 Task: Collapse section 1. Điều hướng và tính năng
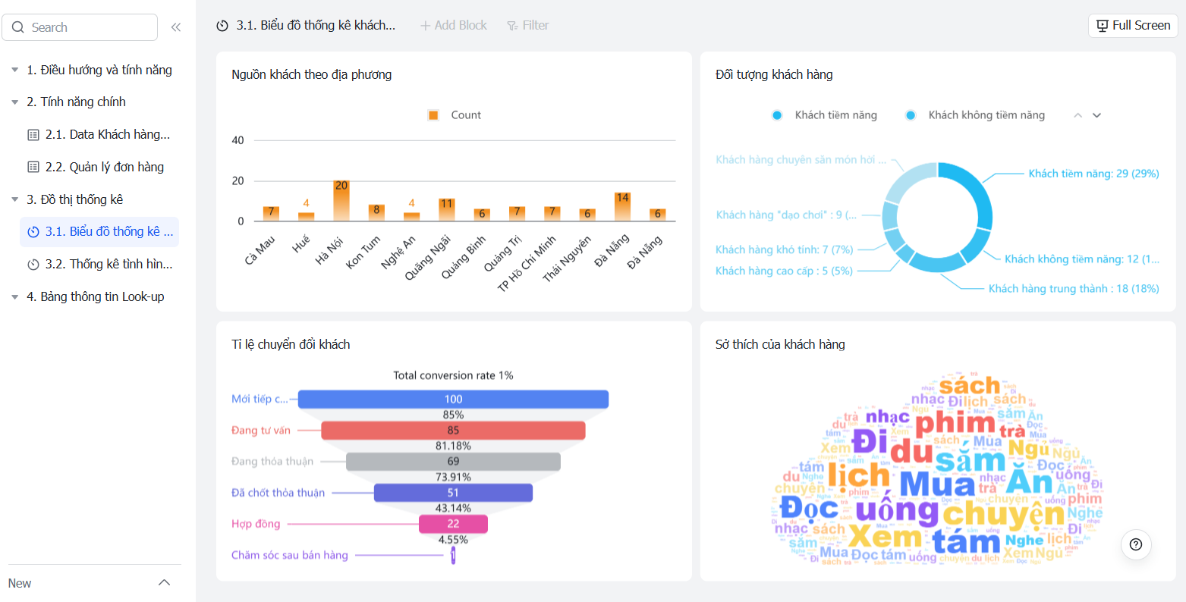[14, 71]
